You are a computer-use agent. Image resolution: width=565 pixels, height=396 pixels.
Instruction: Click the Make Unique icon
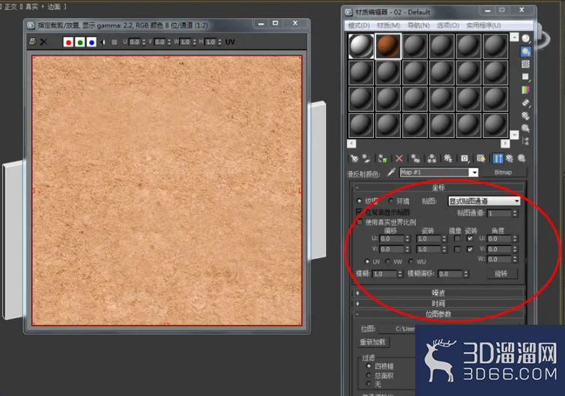pyautogui.click(x=432, y=158)
